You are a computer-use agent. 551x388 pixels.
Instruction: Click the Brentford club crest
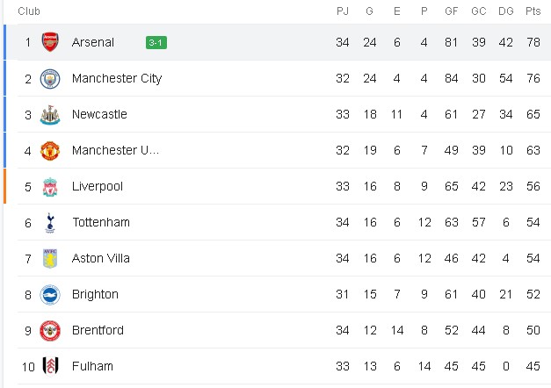[x=50, y=331]
